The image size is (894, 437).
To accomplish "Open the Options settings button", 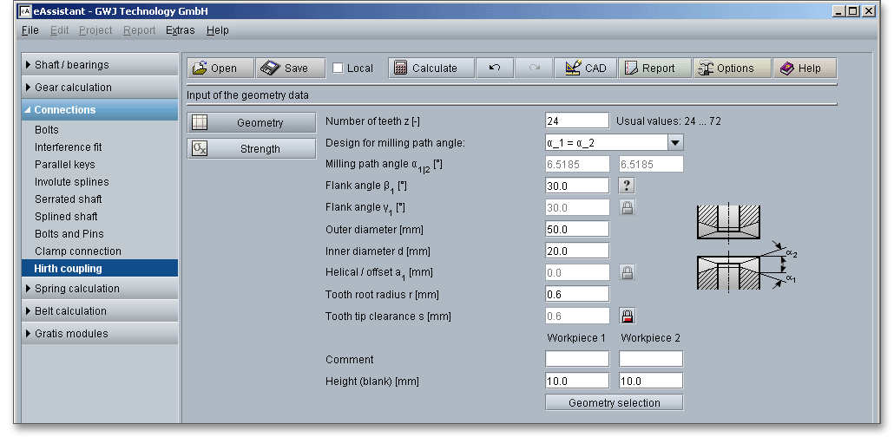I will click(732, 68).
